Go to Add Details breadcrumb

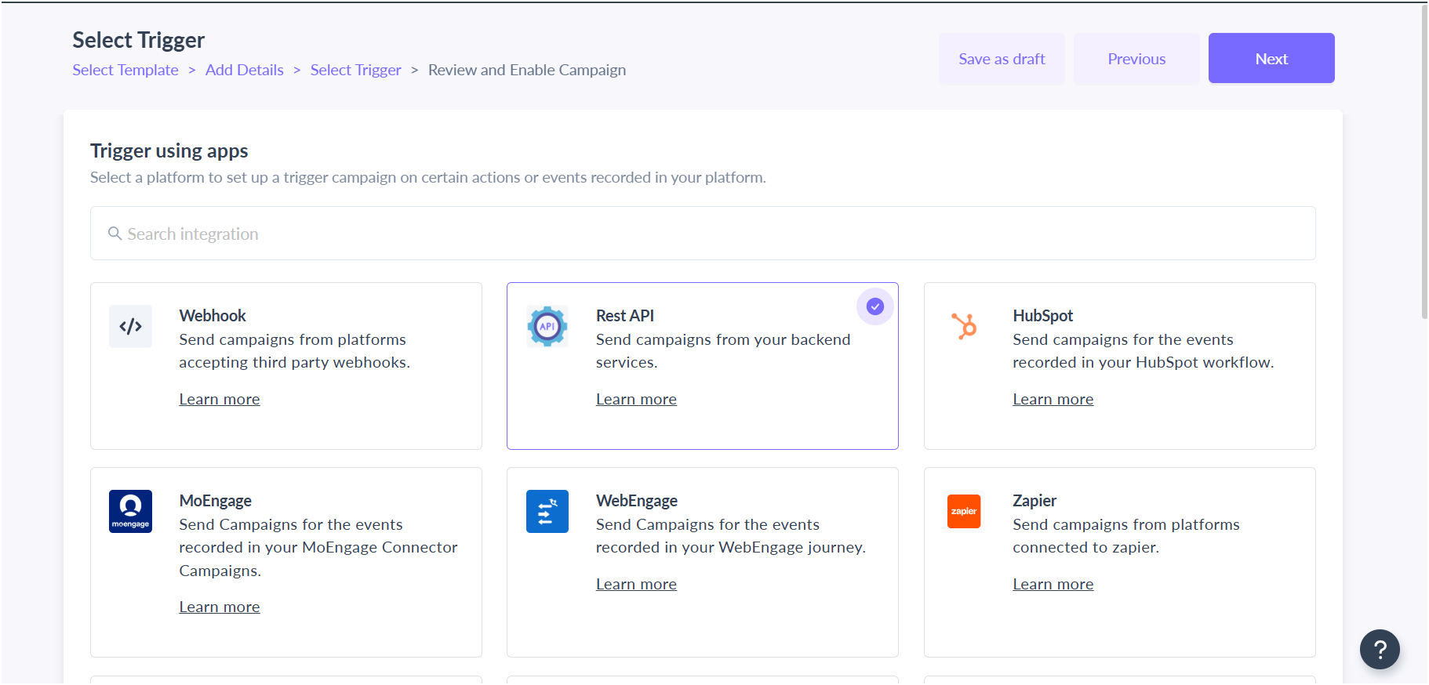[245, 70]
